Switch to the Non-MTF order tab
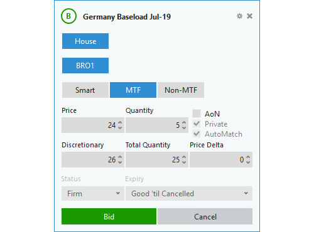The height and width of the screenshot is (232, 314). tap(181, 90)
